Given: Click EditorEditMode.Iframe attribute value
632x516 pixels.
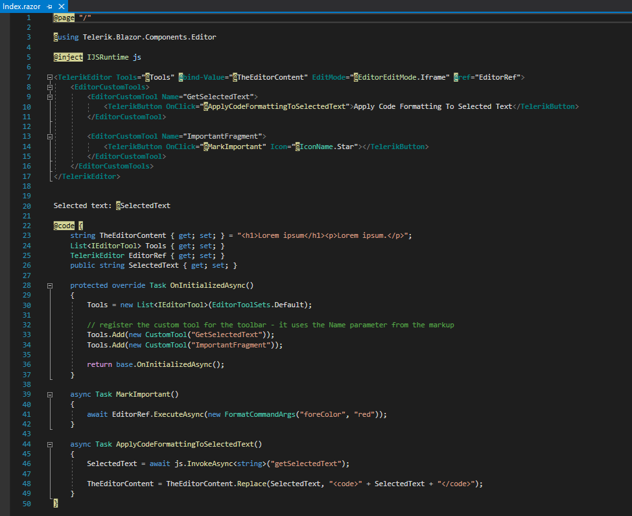Looking at the screenshot, I should point(403,77).
